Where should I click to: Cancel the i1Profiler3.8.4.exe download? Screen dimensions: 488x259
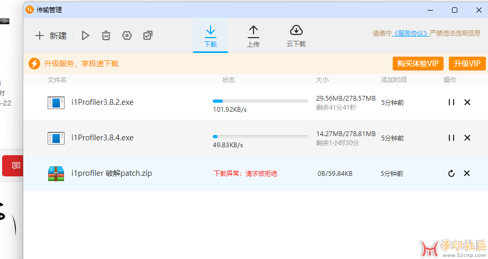pyautogui.click(x=467, y=138)
